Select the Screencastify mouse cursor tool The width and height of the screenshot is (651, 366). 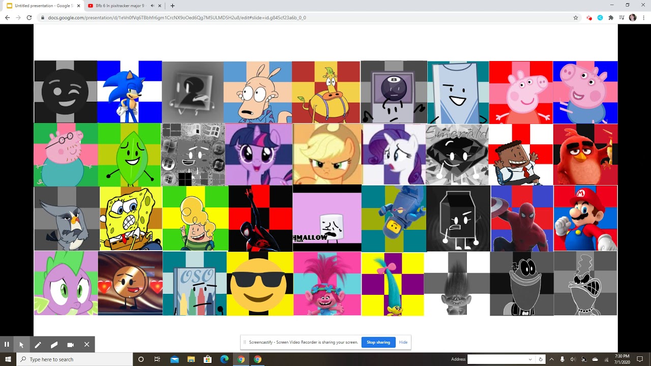coord(21,344)
